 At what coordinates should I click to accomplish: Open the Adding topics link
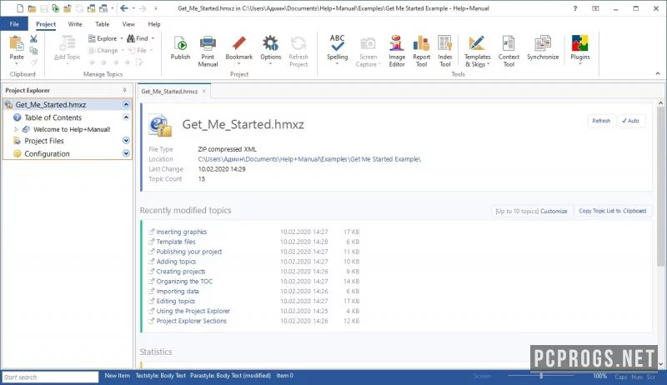coord(176,262)
